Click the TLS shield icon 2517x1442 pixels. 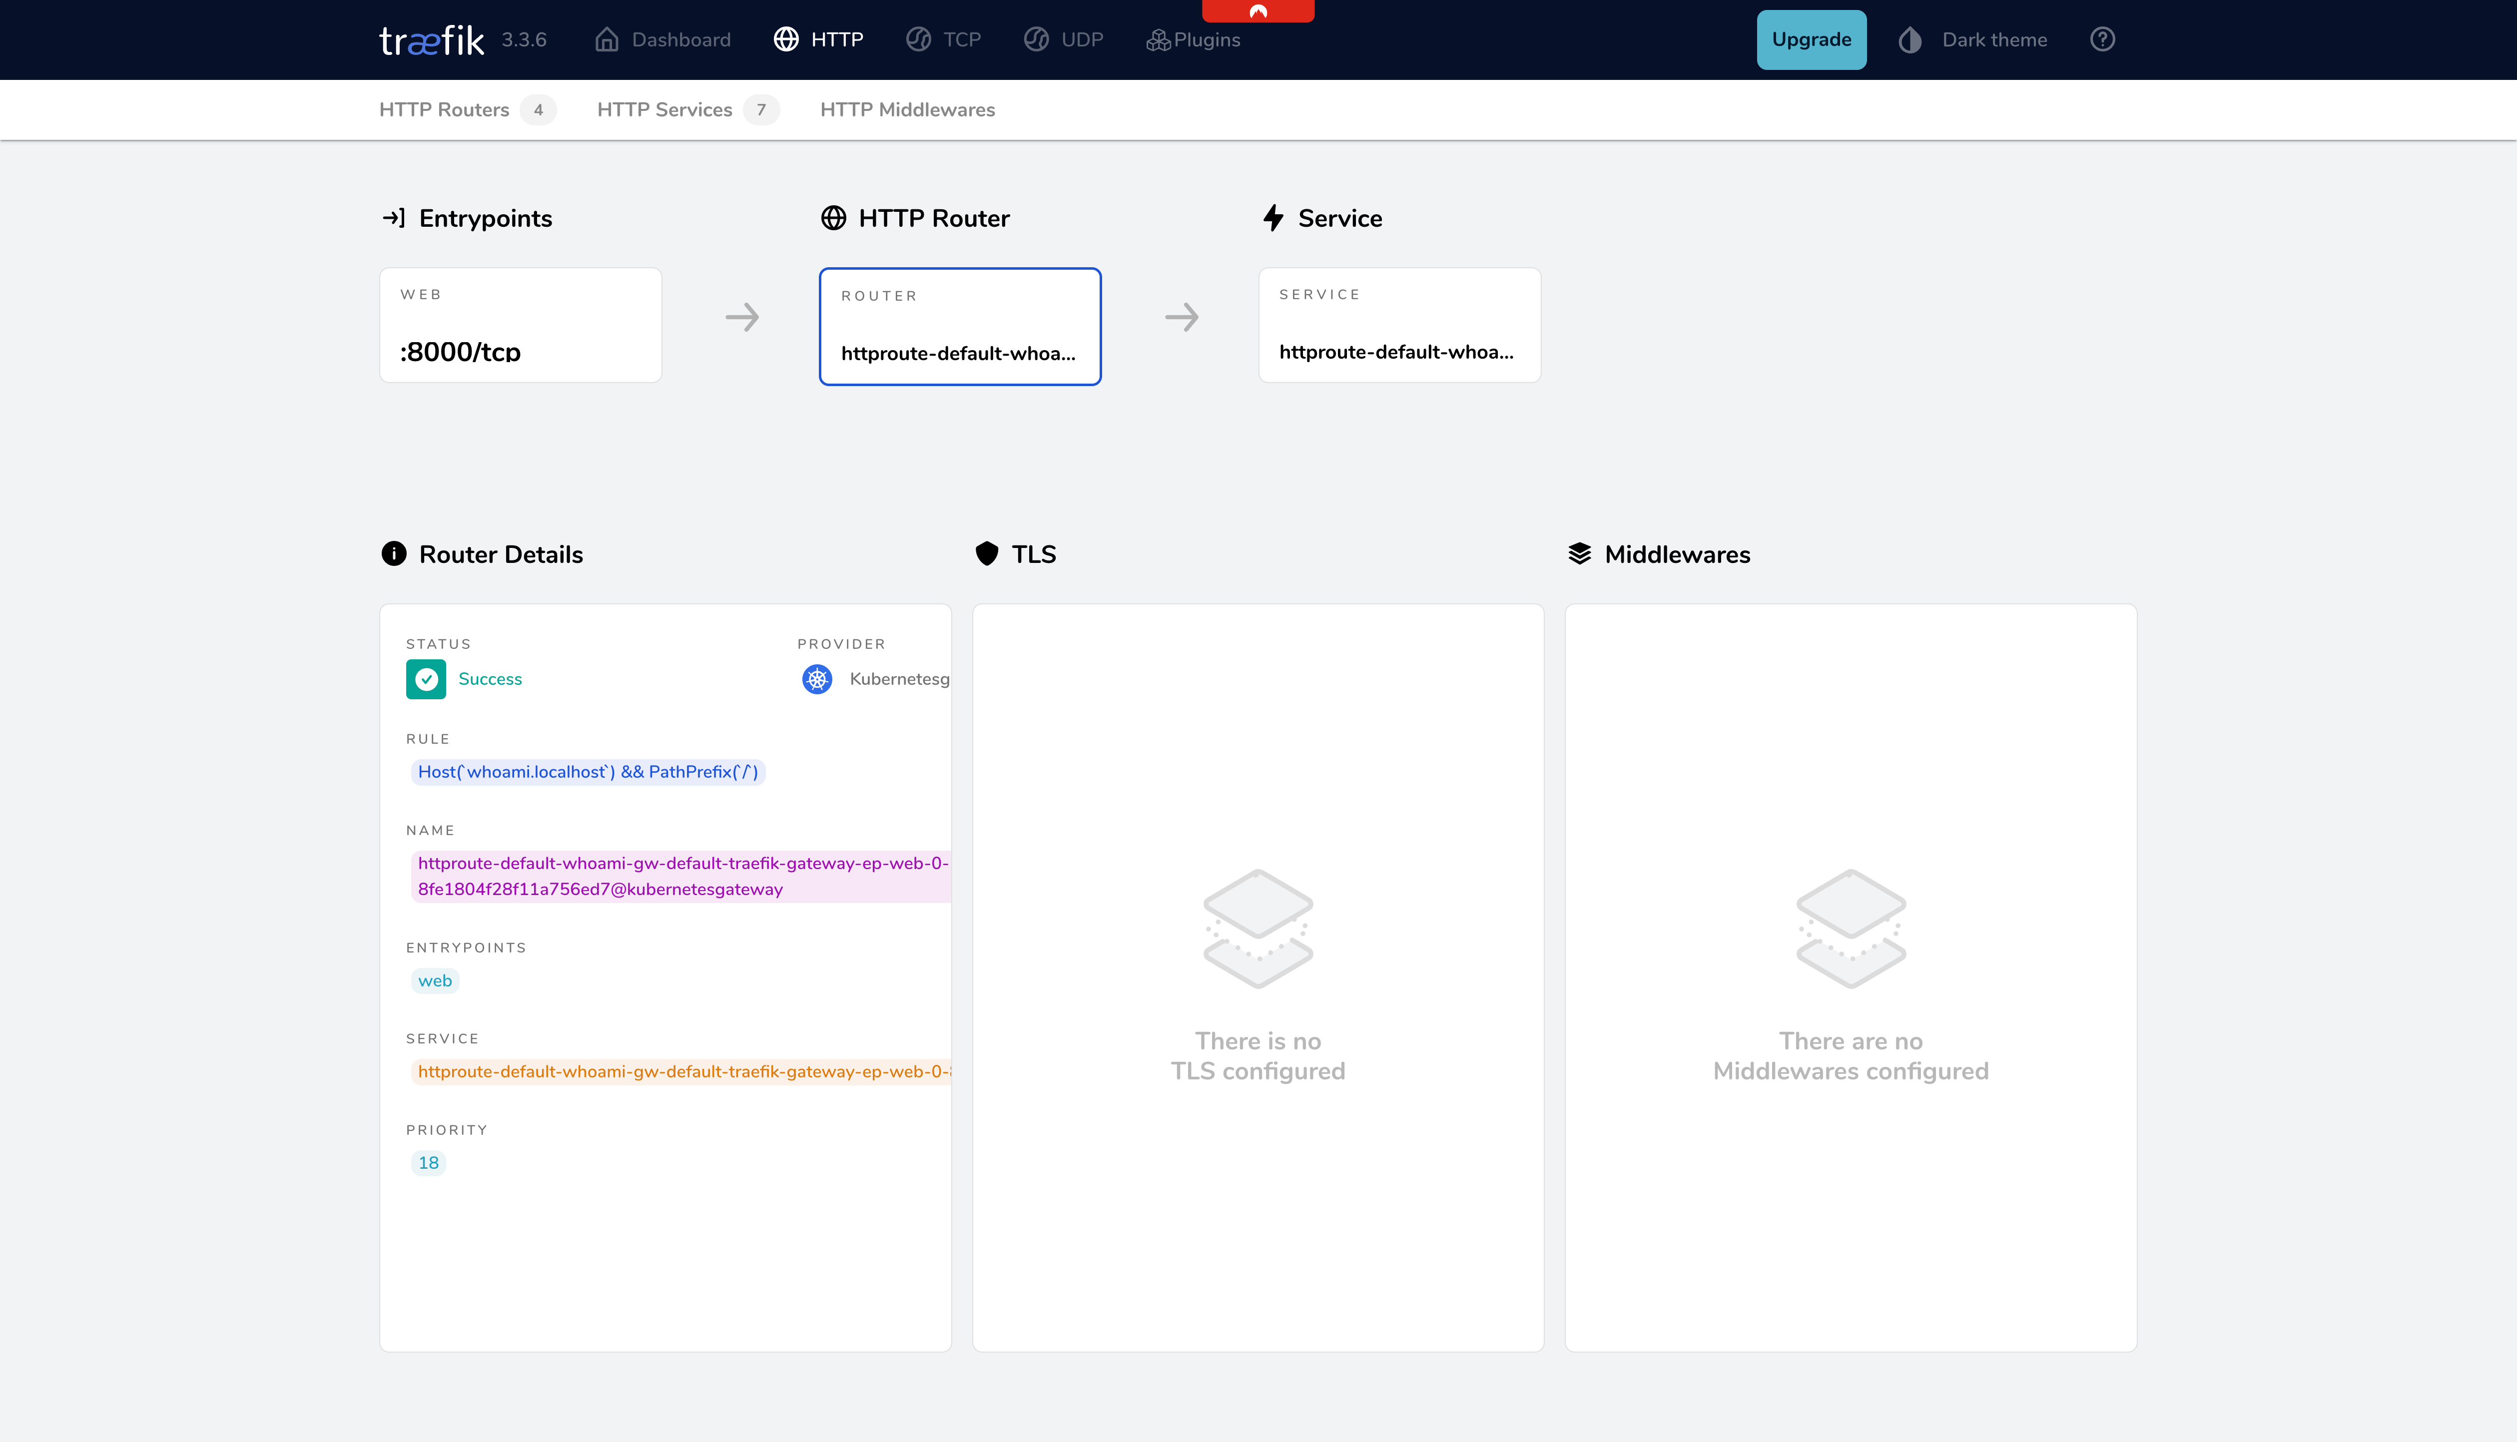pos(988,553)
